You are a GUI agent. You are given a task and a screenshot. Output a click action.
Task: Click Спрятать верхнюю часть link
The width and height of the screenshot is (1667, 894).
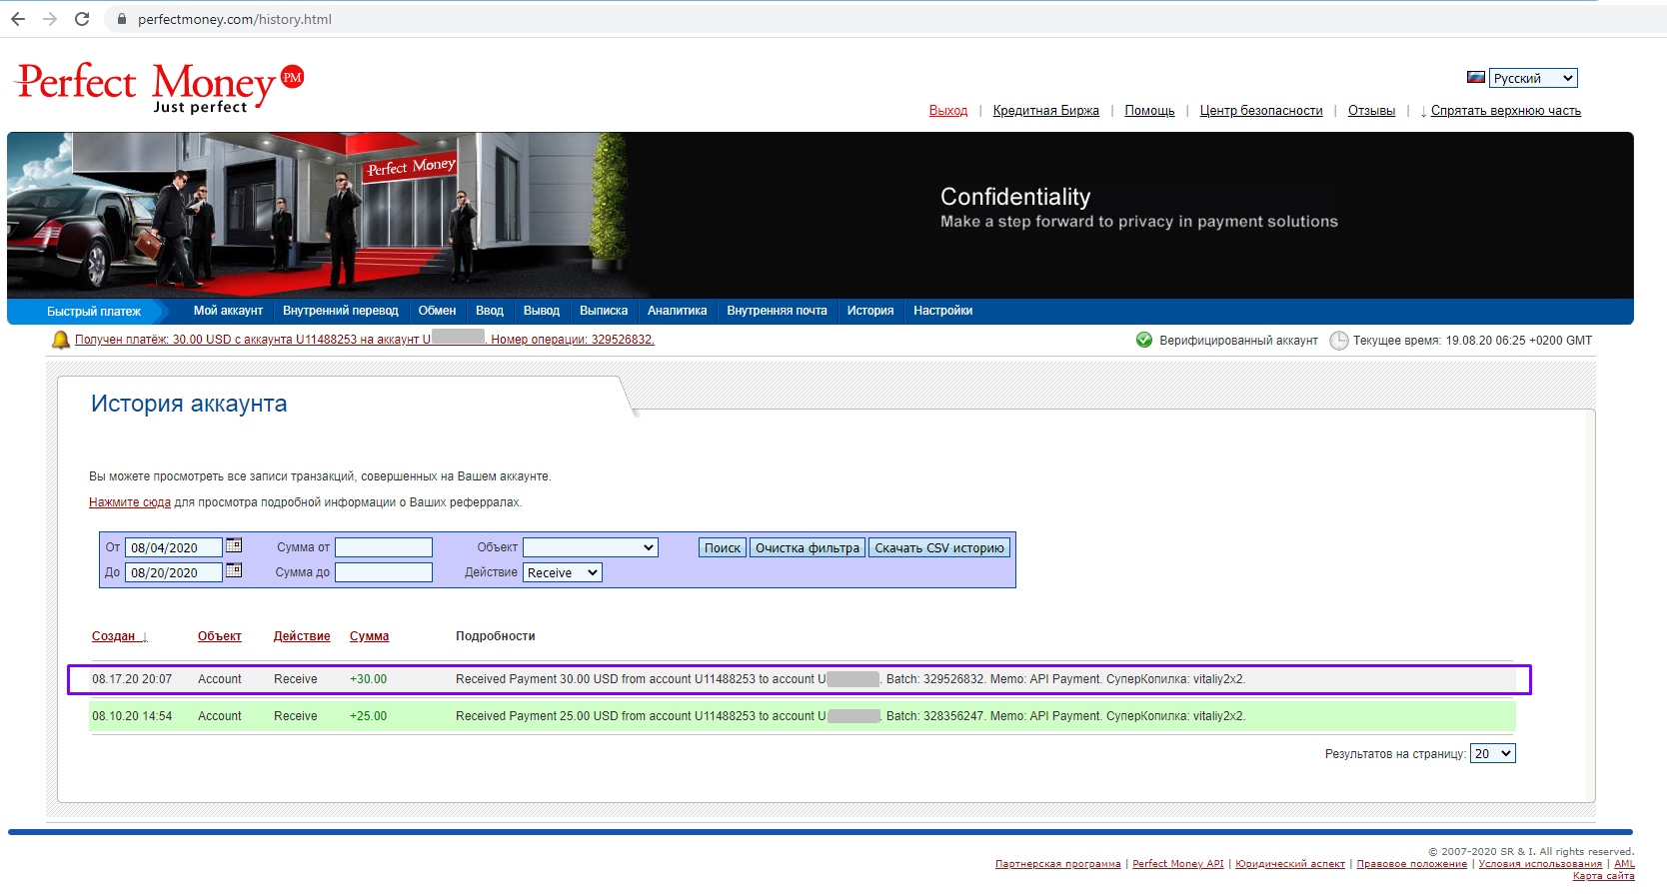pyautogui.click(x=1505, y=111)
